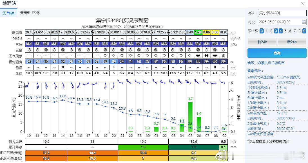Image resolution: width=308 pixels, height=163 pixels.
Task: Click the 地区：内蒙古乌兰察布市 label
Action: click(266, 63)
